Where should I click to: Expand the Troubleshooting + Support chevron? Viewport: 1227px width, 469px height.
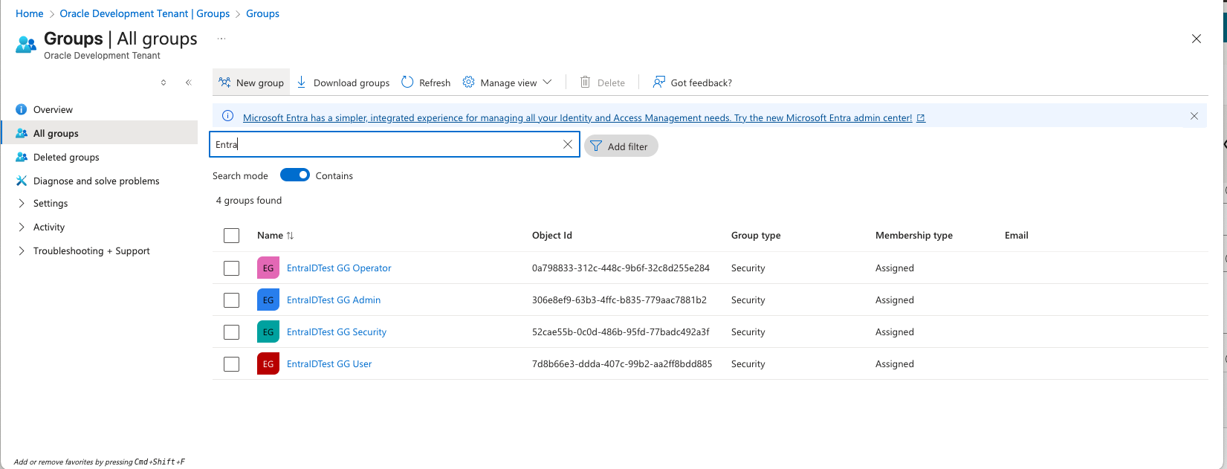pos(22,250)
